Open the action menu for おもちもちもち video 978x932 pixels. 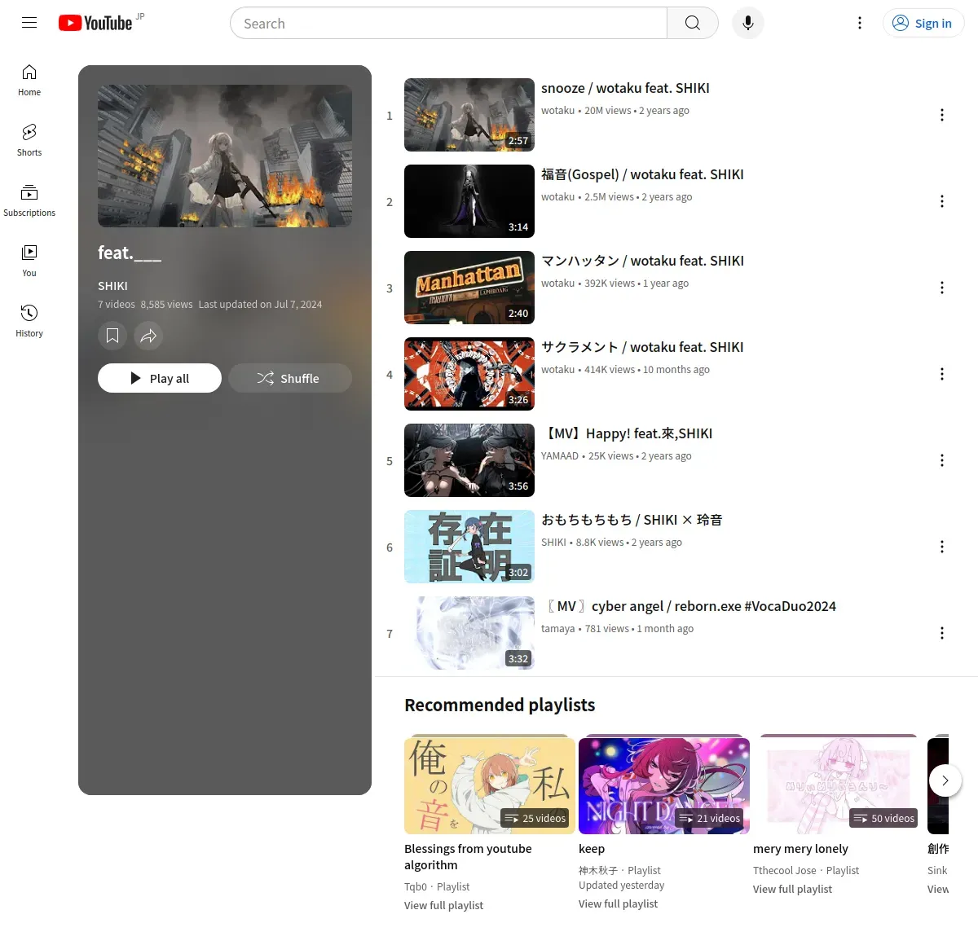point(942,547)
